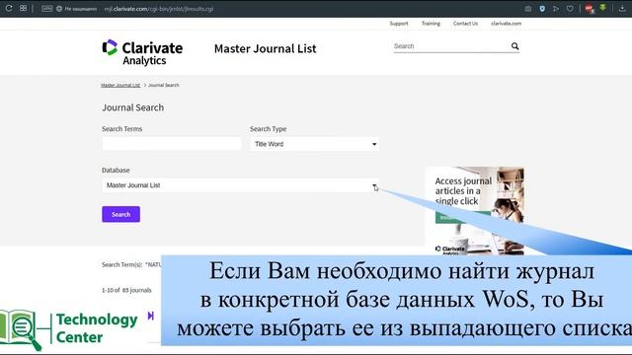Visit the clarivate.com link
The width and height of the screenshot is (632, 355).
pos(506,24)
